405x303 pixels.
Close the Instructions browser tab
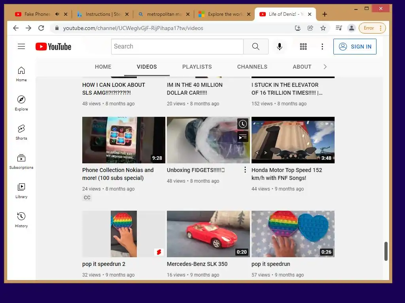127,14
